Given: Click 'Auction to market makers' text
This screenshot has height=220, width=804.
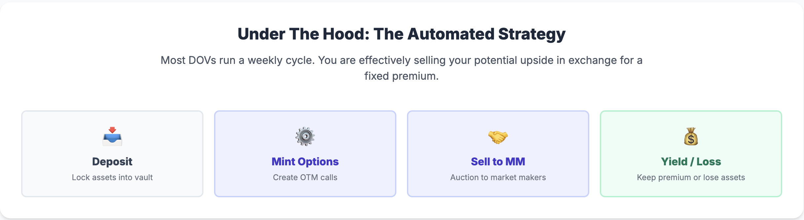Looking at the screenshot, I should point(498,178).
